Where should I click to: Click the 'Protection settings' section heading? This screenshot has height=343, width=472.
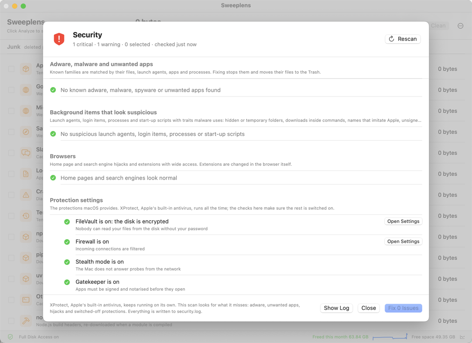(x=76, y=200)
